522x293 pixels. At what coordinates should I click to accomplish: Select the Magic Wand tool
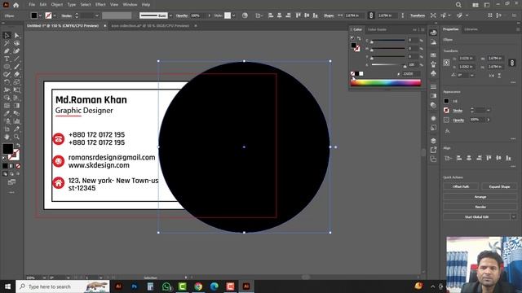7,43
